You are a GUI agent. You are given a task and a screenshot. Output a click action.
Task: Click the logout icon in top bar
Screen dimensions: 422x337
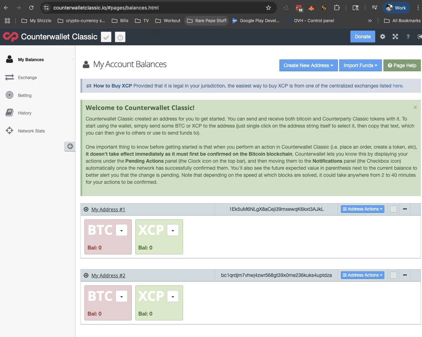(x=420, y=37)
